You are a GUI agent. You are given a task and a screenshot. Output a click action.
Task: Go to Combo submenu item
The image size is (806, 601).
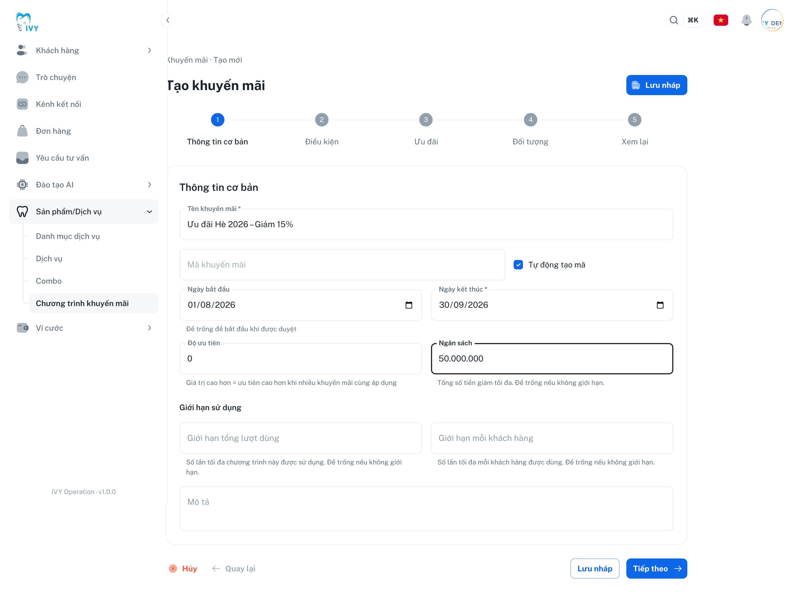pyautogui.click(x=93, y=281)
